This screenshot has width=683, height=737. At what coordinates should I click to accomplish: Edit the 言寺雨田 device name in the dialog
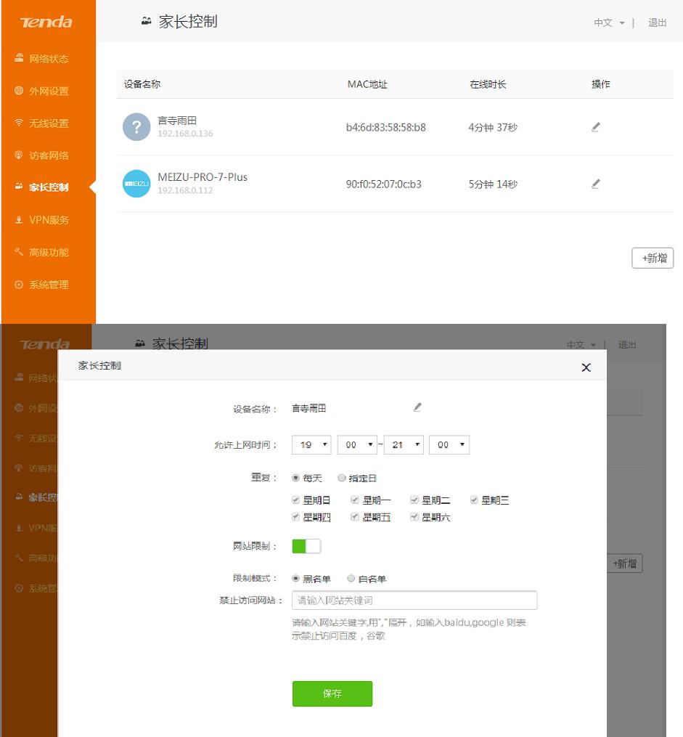[x=417, y=407]
